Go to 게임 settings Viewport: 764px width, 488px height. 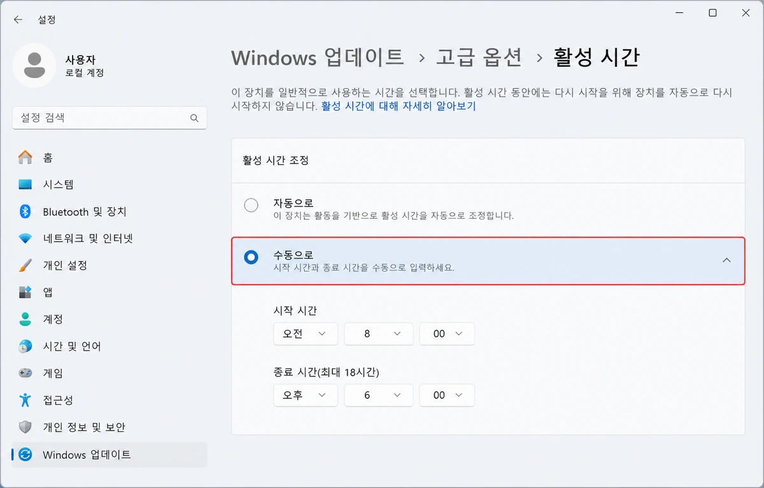click(110, 373)
